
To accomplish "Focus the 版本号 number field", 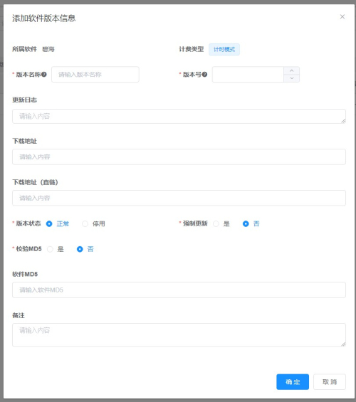I will point(248,75).
